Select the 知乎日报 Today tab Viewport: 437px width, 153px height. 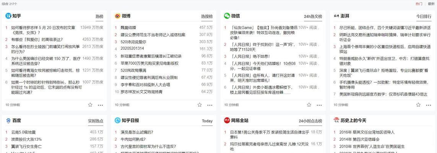(207, 121)
